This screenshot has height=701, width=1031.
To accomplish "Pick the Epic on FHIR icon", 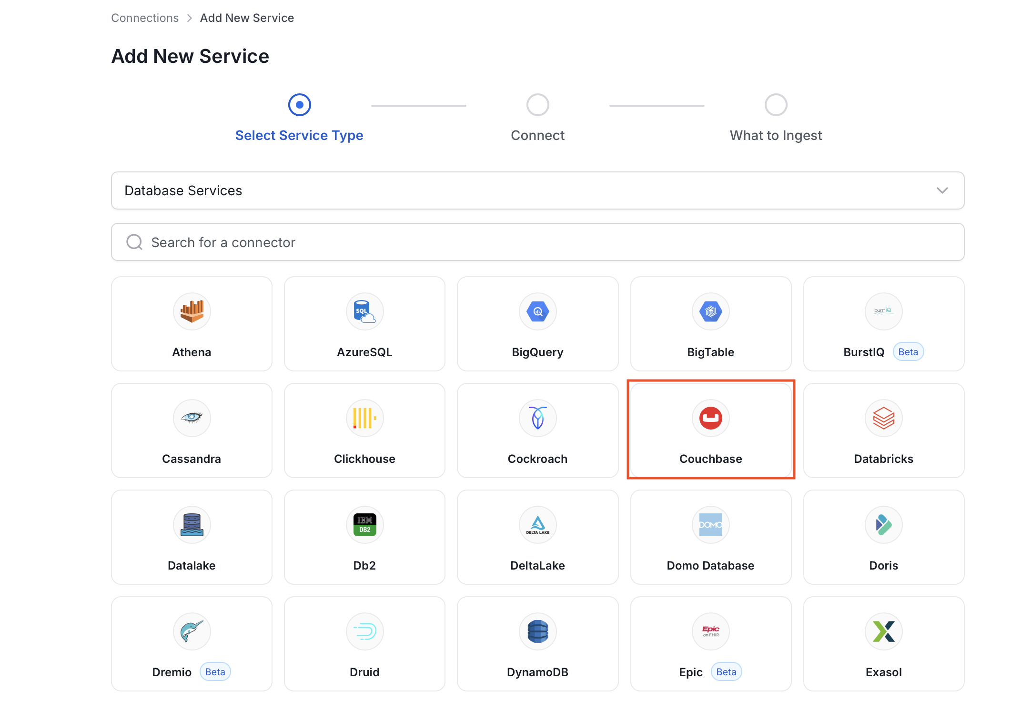I will click(710, 631).
